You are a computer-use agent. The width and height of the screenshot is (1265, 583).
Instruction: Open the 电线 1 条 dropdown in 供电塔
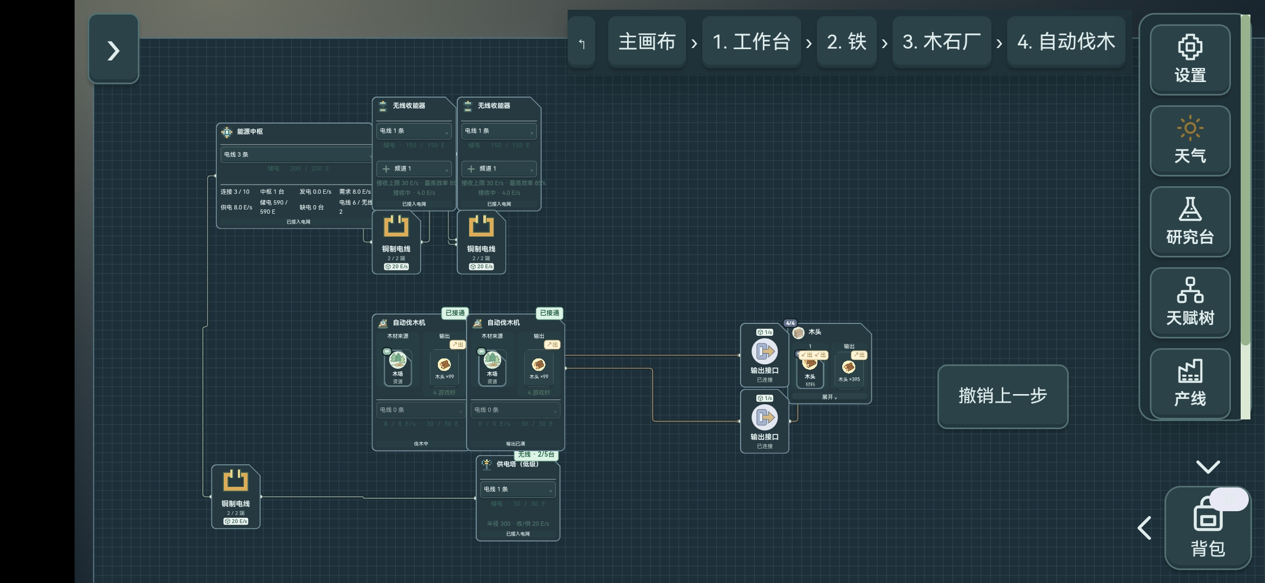tap(518, 490)
